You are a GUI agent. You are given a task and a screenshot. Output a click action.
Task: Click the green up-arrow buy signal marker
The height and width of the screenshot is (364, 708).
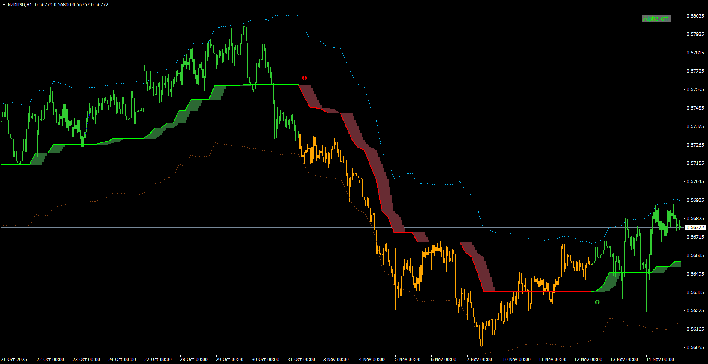(x=597, y=302)
